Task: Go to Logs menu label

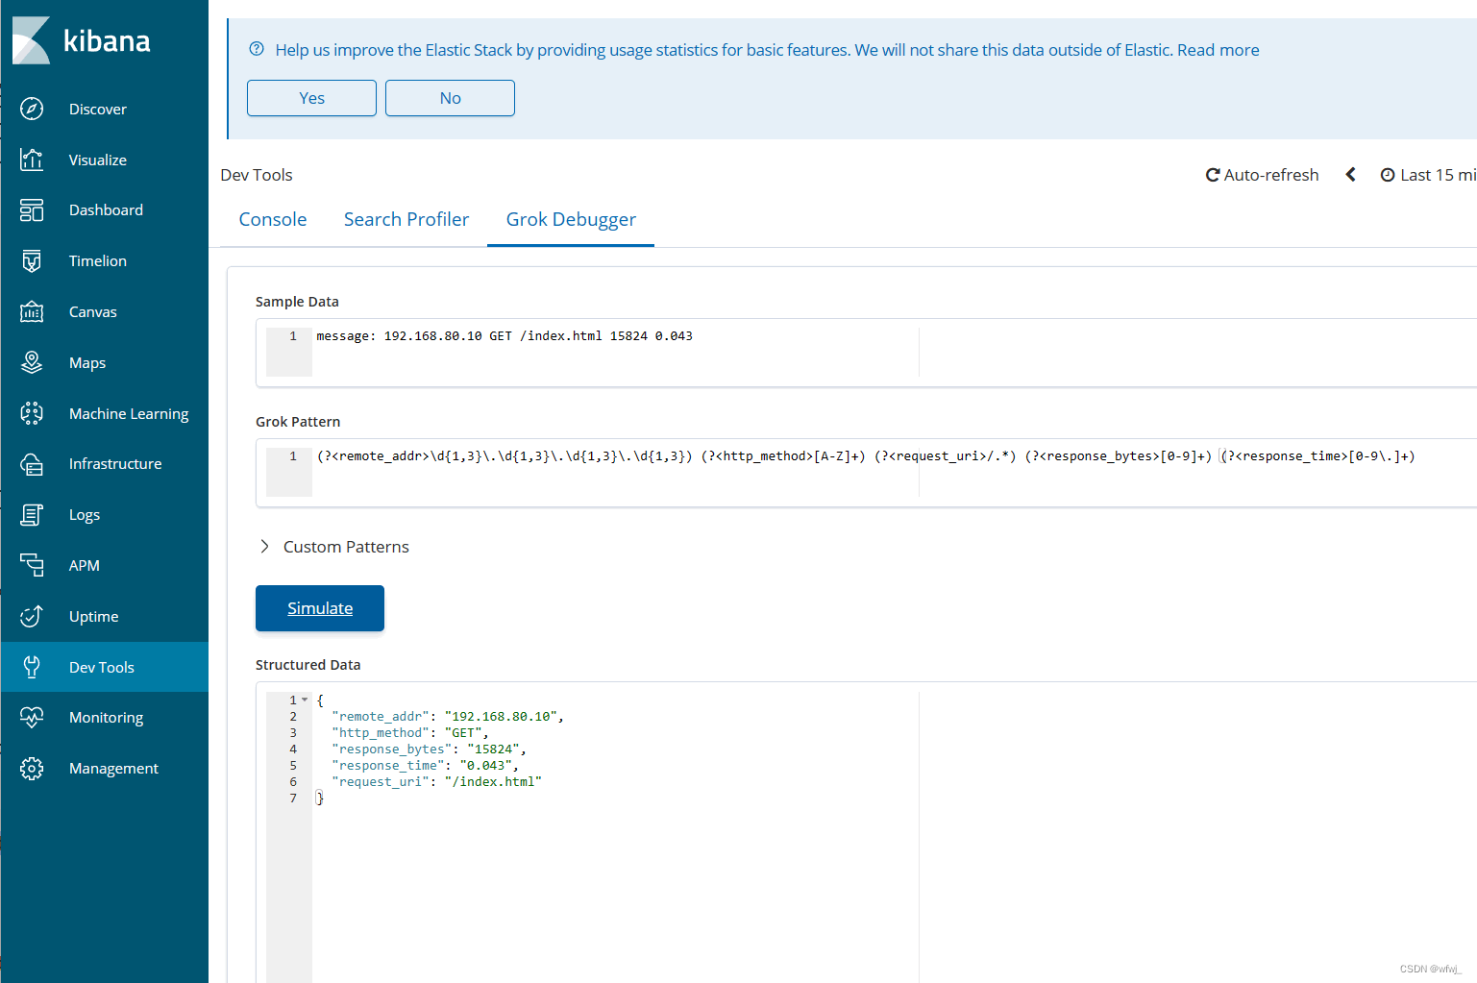Action: point(85,515)
